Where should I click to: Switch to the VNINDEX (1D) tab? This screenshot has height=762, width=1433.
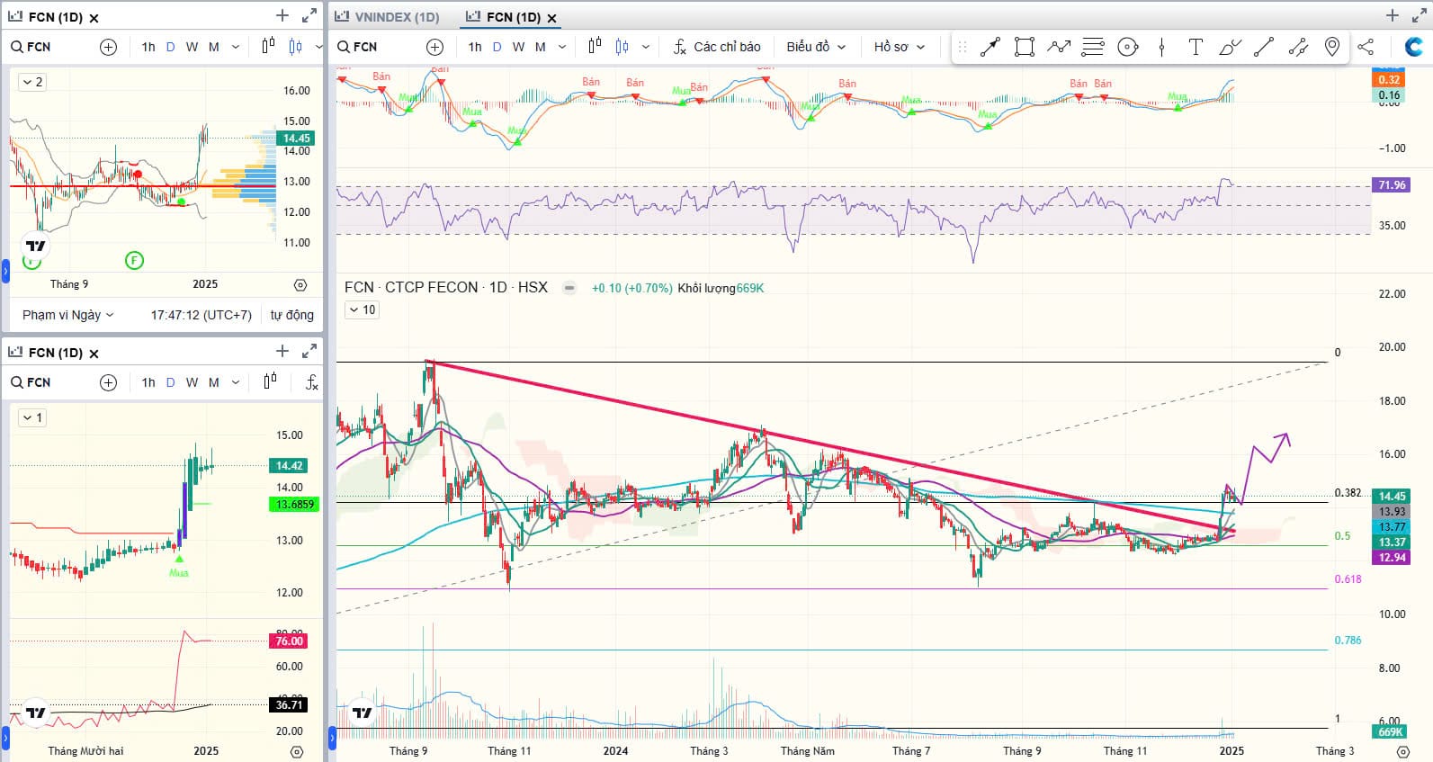click(x=388, y=17)
